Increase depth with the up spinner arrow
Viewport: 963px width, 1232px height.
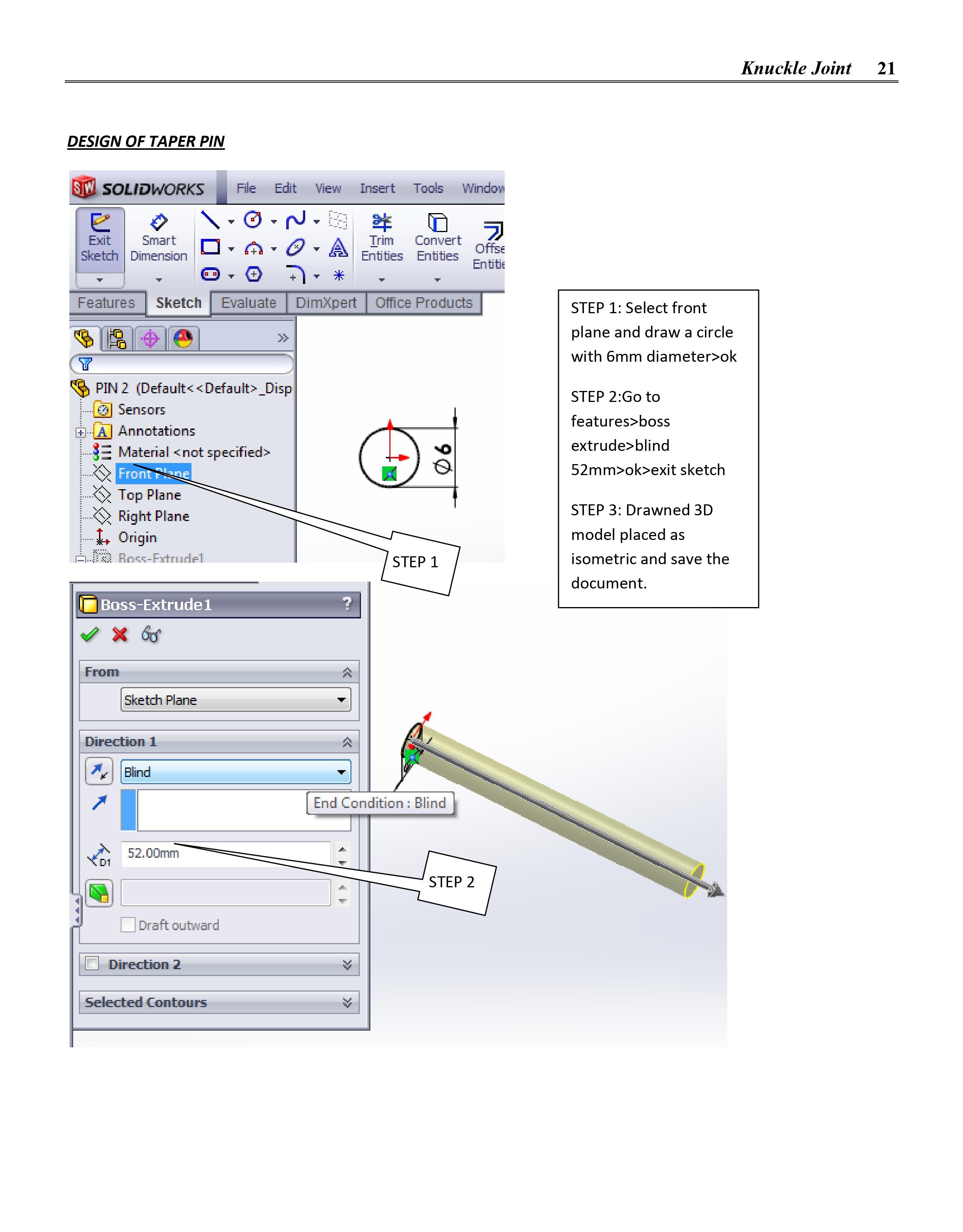point(342,849)
